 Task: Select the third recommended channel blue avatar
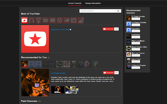click(x=38, y=64)
